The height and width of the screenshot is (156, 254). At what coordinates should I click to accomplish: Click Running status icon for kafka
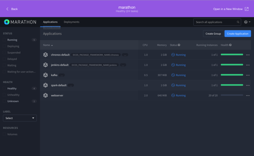(x=173, y=75)
